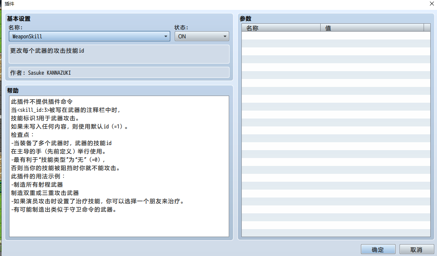Click help line -制造所有射程武器
This screenshot has height=256, width=437.
click(x=37, y=184)
